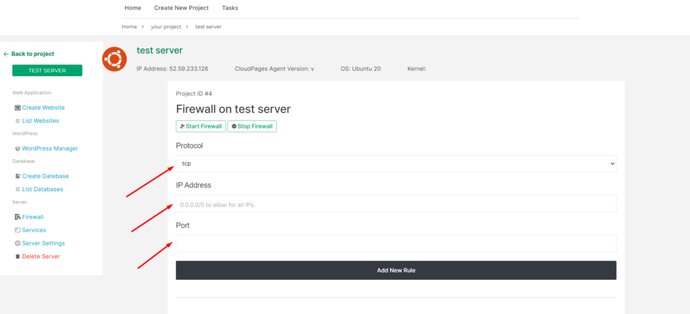Click the 'Project ID #4' text
Image resolution: width=690 pixels, height=314 pixels.
point(194,93)
